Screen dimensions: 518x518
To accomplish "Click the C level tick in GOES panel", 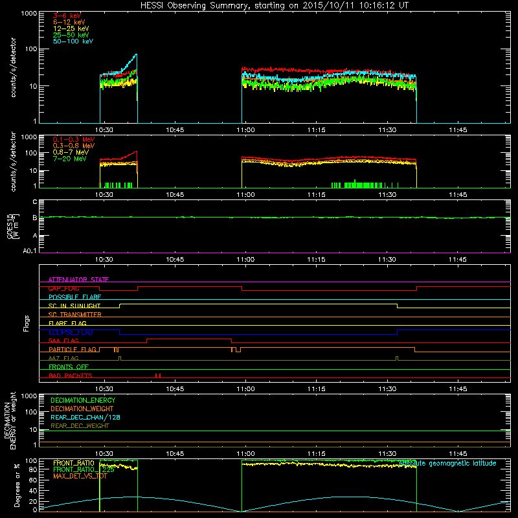I will 35,201.
